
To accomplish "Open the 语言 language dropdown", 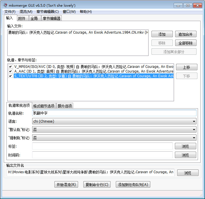I will (x=114, y=121).
